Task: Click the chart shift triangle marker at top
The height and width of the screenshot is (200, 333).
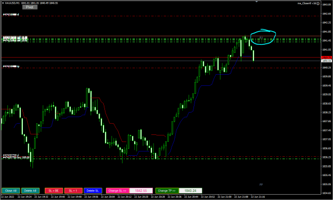Action: point(257,2)
